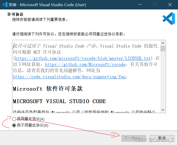This screenshot has height=145, width=178.
Task: Click the "MICROSOFT VISUAL STUDIO CODE" heading
Action: tap(59, 101)
